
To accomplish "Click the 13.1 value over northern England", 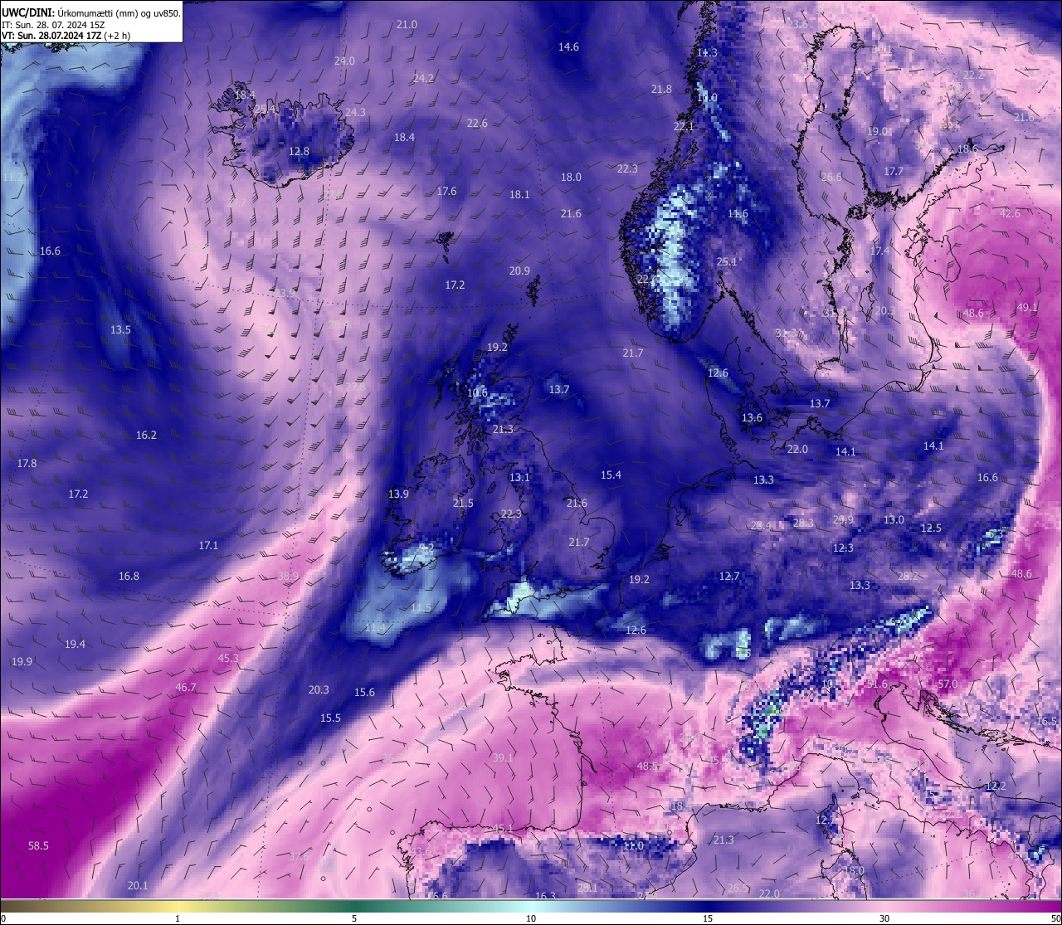I will point(519,477).
